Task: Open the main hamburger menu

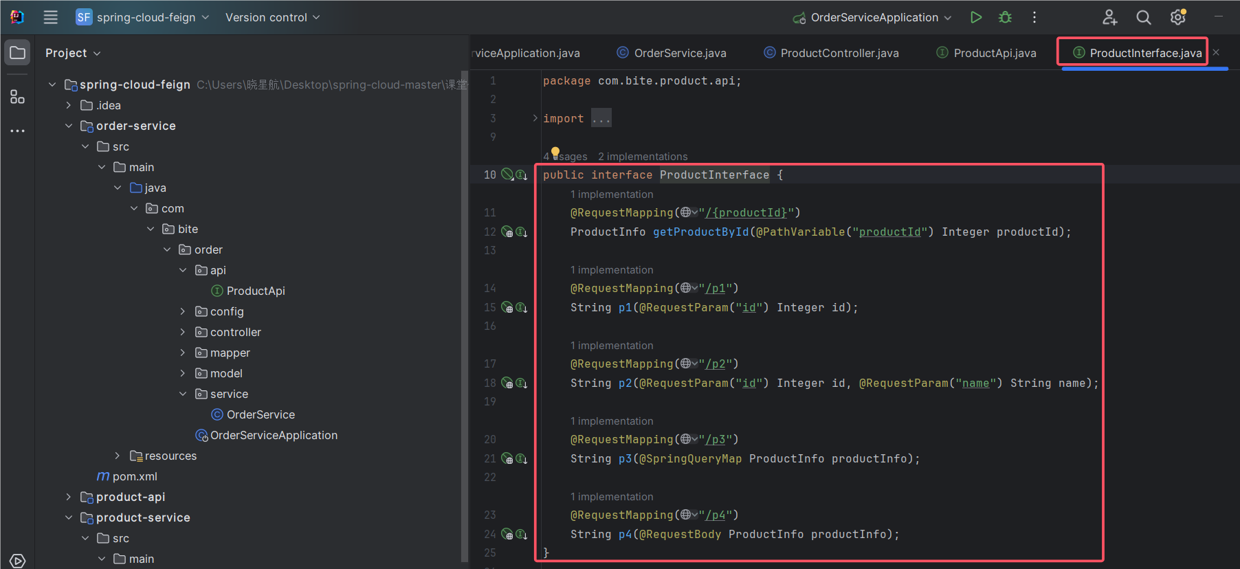Action: tap(50, 17)
